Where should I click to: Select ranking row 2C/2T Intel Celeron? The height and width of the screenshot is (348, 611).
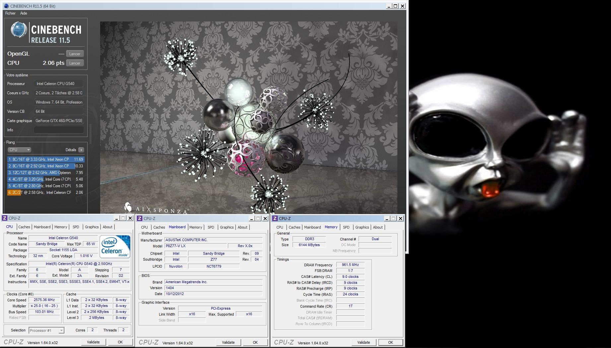tap(46, 193)
